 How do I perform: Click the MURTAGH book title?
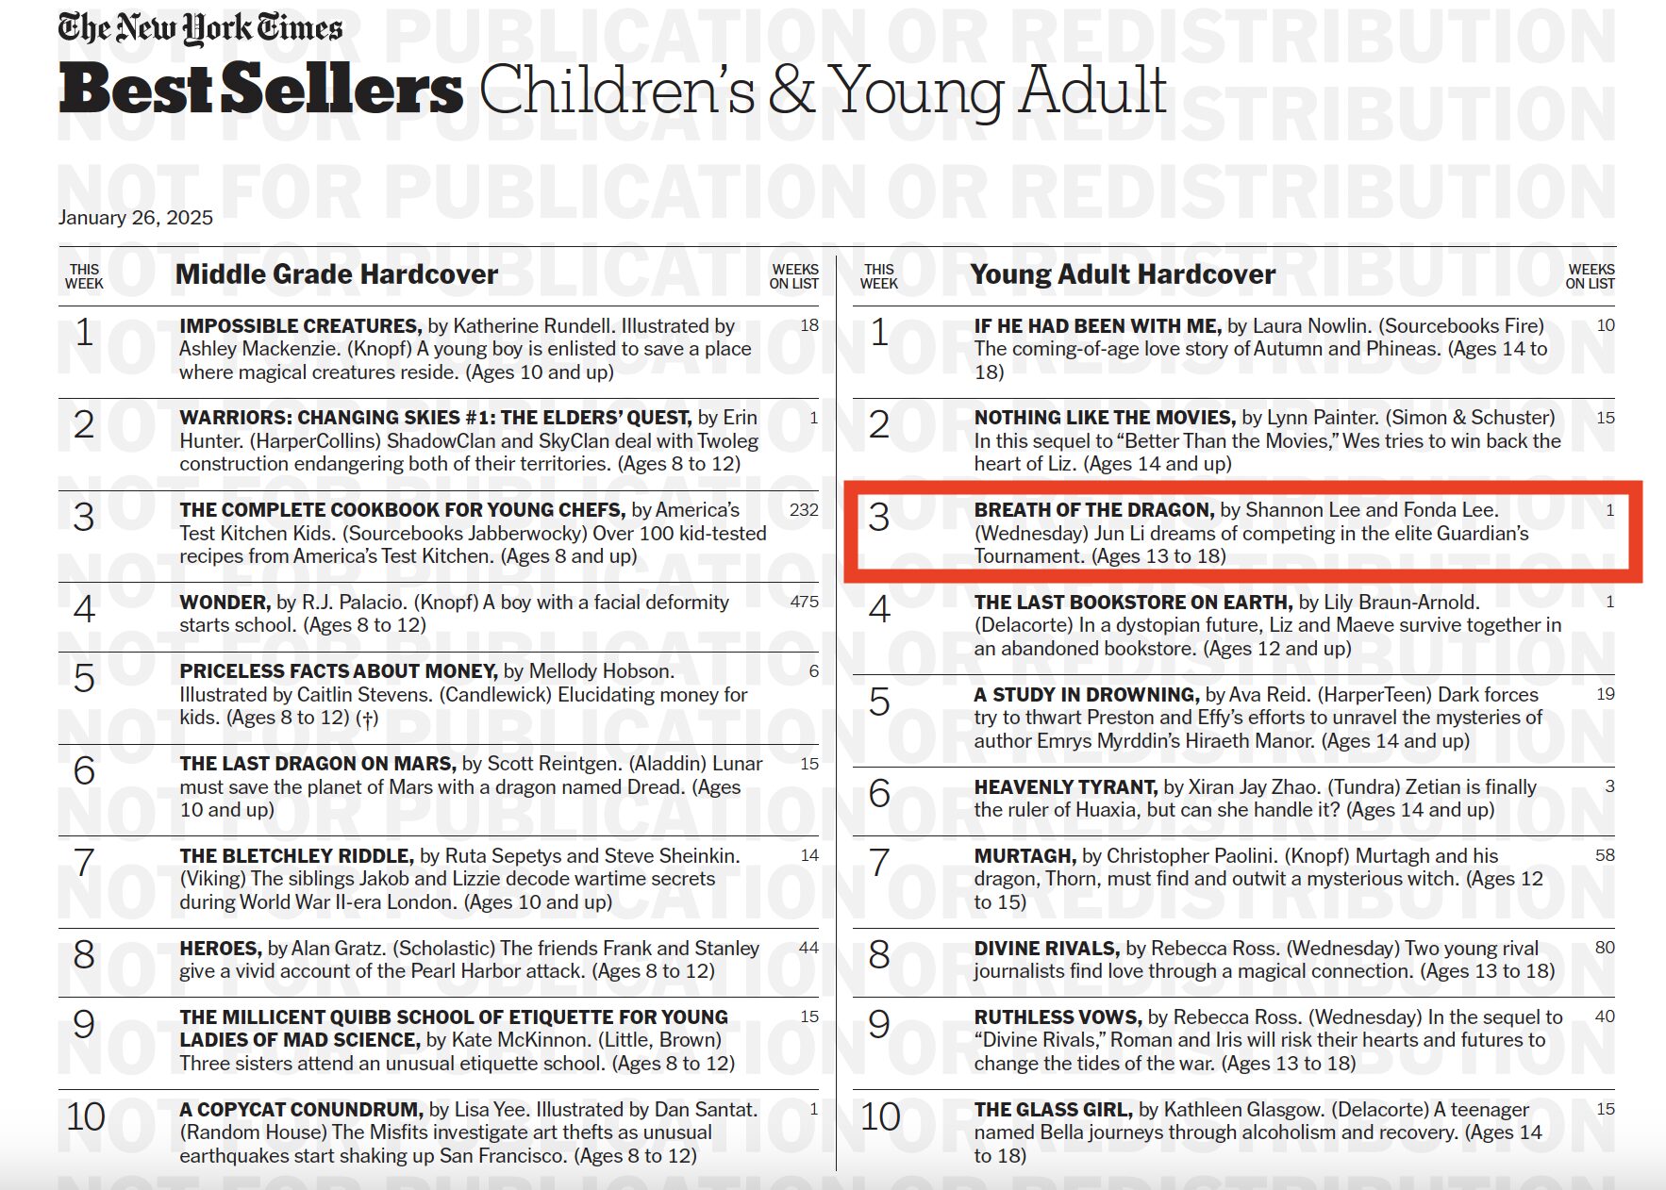pyautogui.click(x=1025, y=856)
